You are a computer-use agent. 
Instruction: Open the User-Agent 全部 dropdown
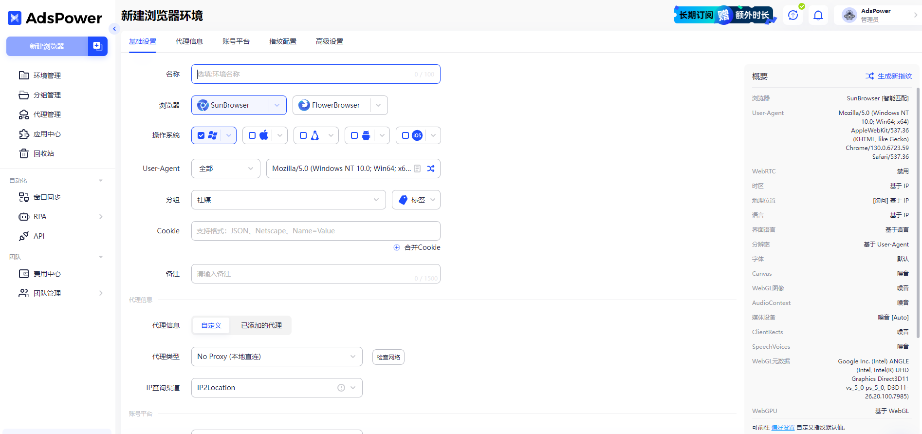[x=226, y=169]
